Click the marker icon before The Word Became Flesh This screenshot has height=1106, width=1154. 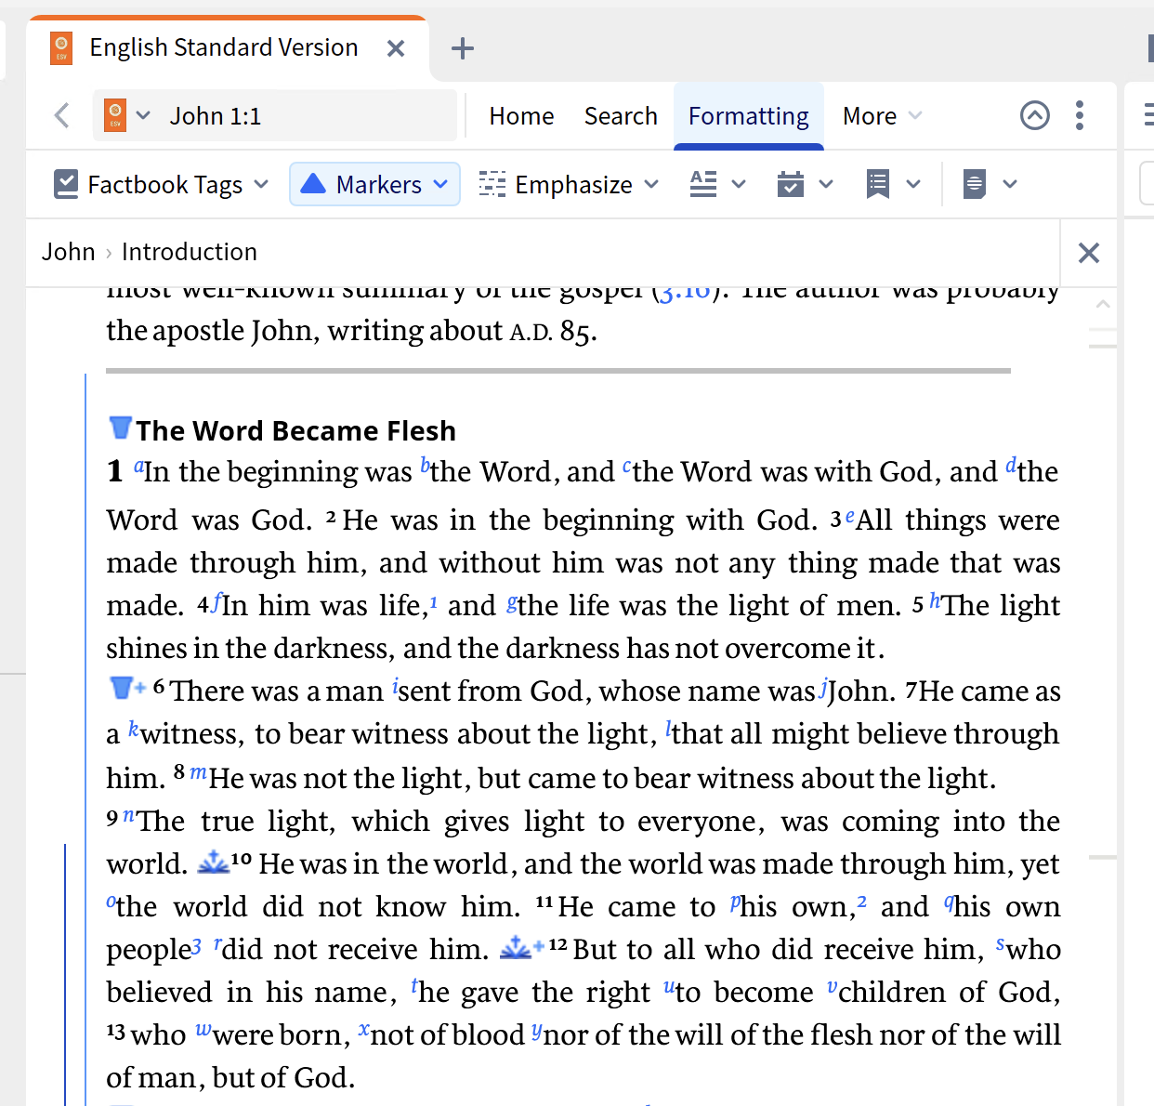pos(120,428)
